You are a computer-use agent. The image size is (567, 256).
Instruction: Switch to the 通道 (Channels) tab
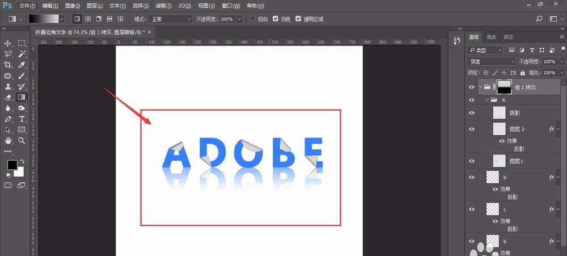point(490,37)
